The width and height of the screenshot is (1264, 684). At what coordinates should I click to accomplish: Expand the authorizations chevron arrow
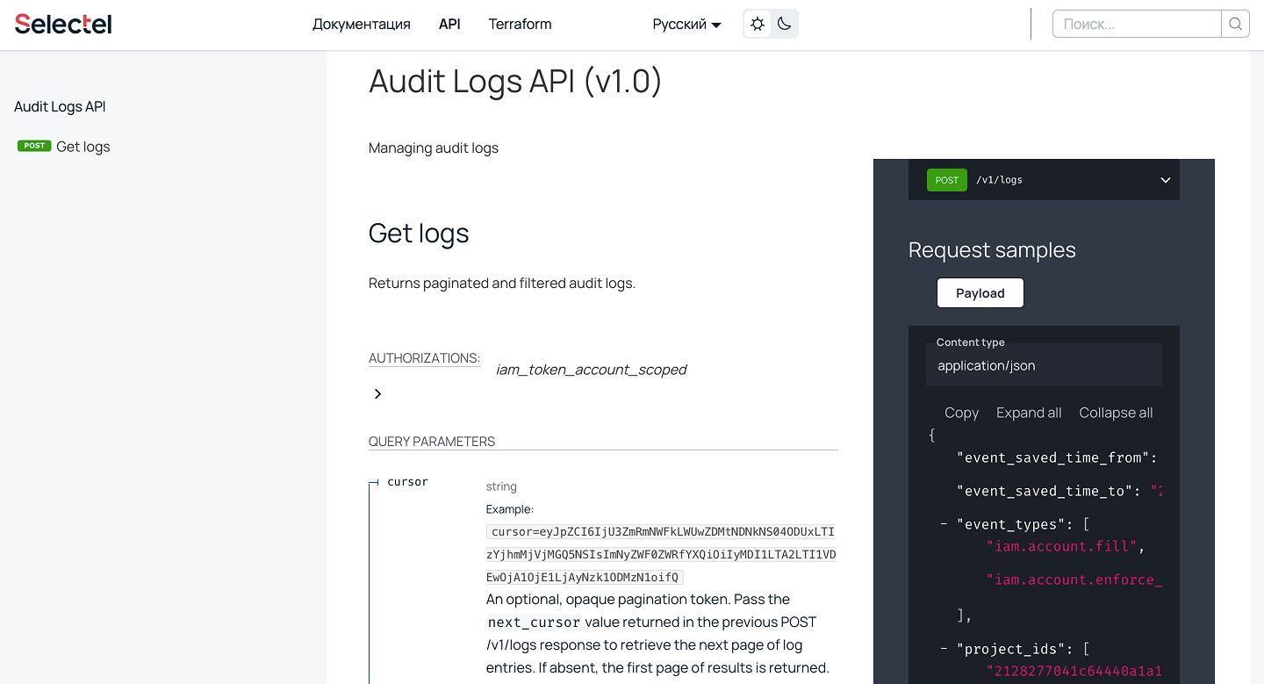tap(377, 394)
